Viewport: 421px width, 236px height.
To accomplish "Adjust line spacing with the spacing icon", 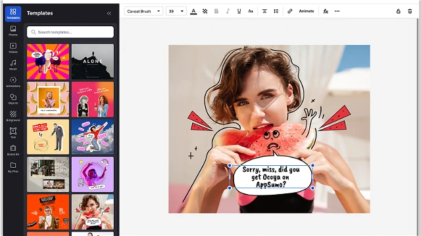I will coord(276,11).
